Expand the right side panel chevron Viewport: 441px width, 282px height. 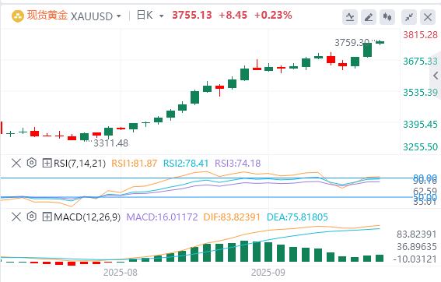coord(436,76)
